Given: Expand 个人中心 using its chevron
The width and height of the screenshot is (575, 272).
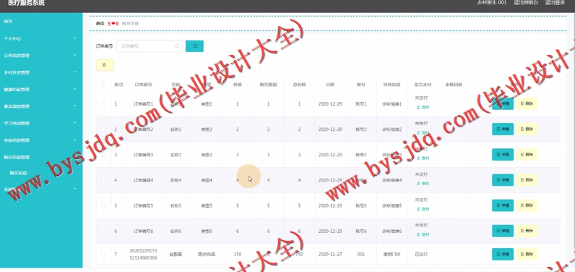Looking at the screenshot, I should (x=75, y=38).
